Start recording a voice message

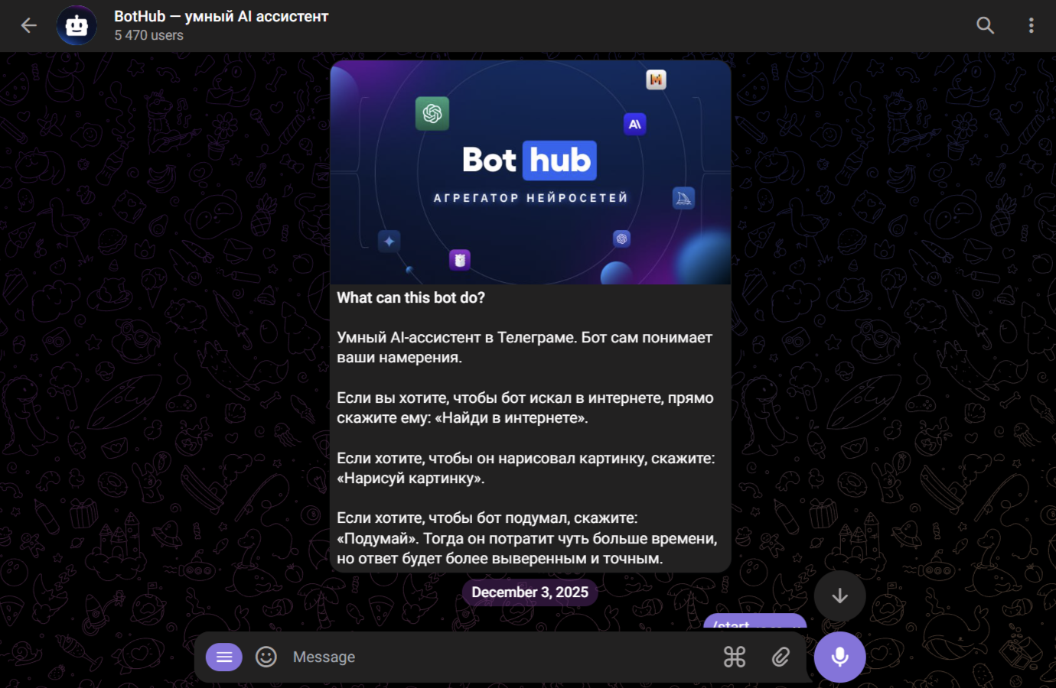click(839, 656)
